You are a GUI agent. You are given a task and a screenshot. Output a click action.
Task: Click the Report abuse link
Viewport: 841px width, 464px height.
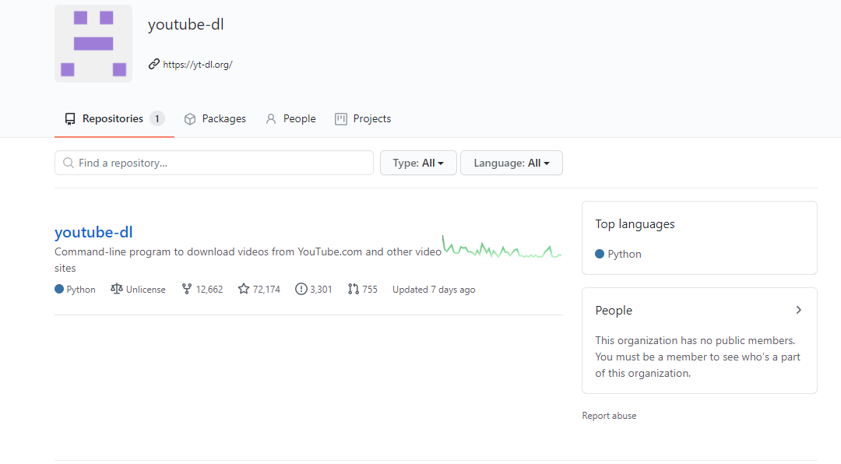click(609, 416)
